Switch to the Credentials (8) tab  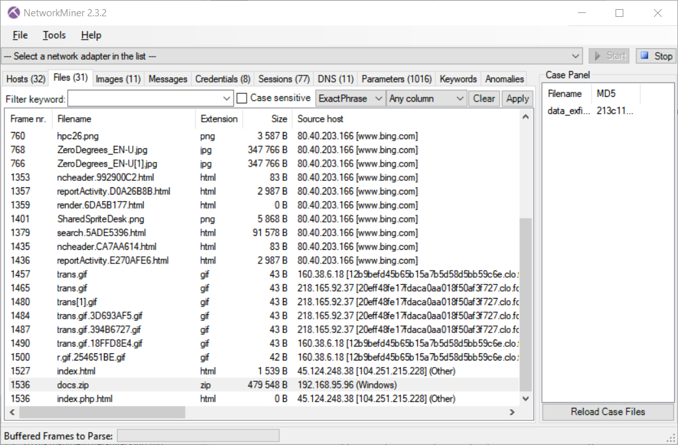click(x=223, y=79)
